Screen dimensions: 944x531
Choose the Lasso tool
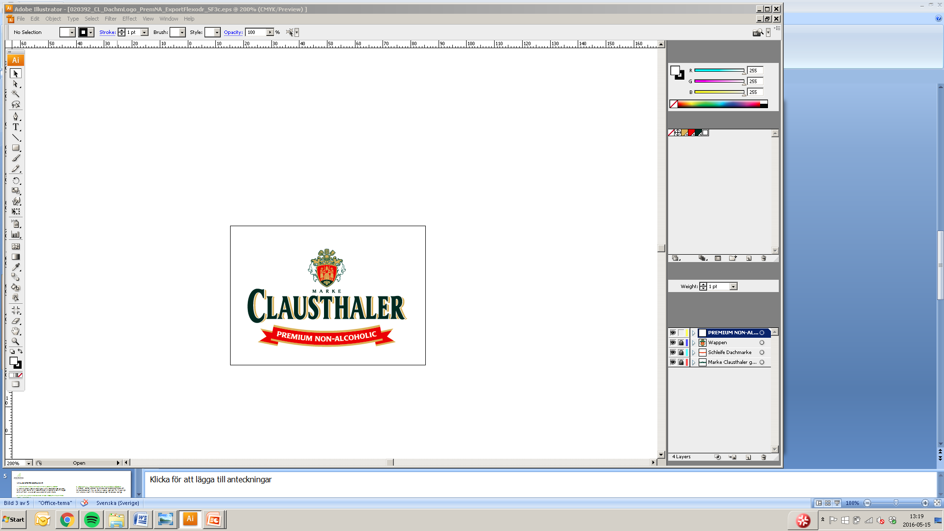16,104
